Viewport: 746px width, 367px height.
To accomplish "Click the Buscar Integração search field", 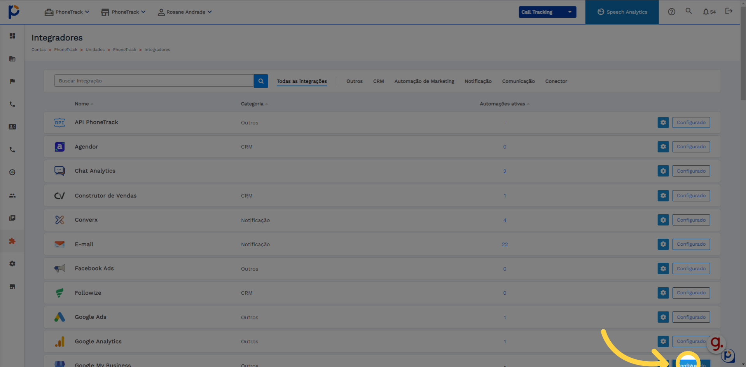I will point(154,81).
